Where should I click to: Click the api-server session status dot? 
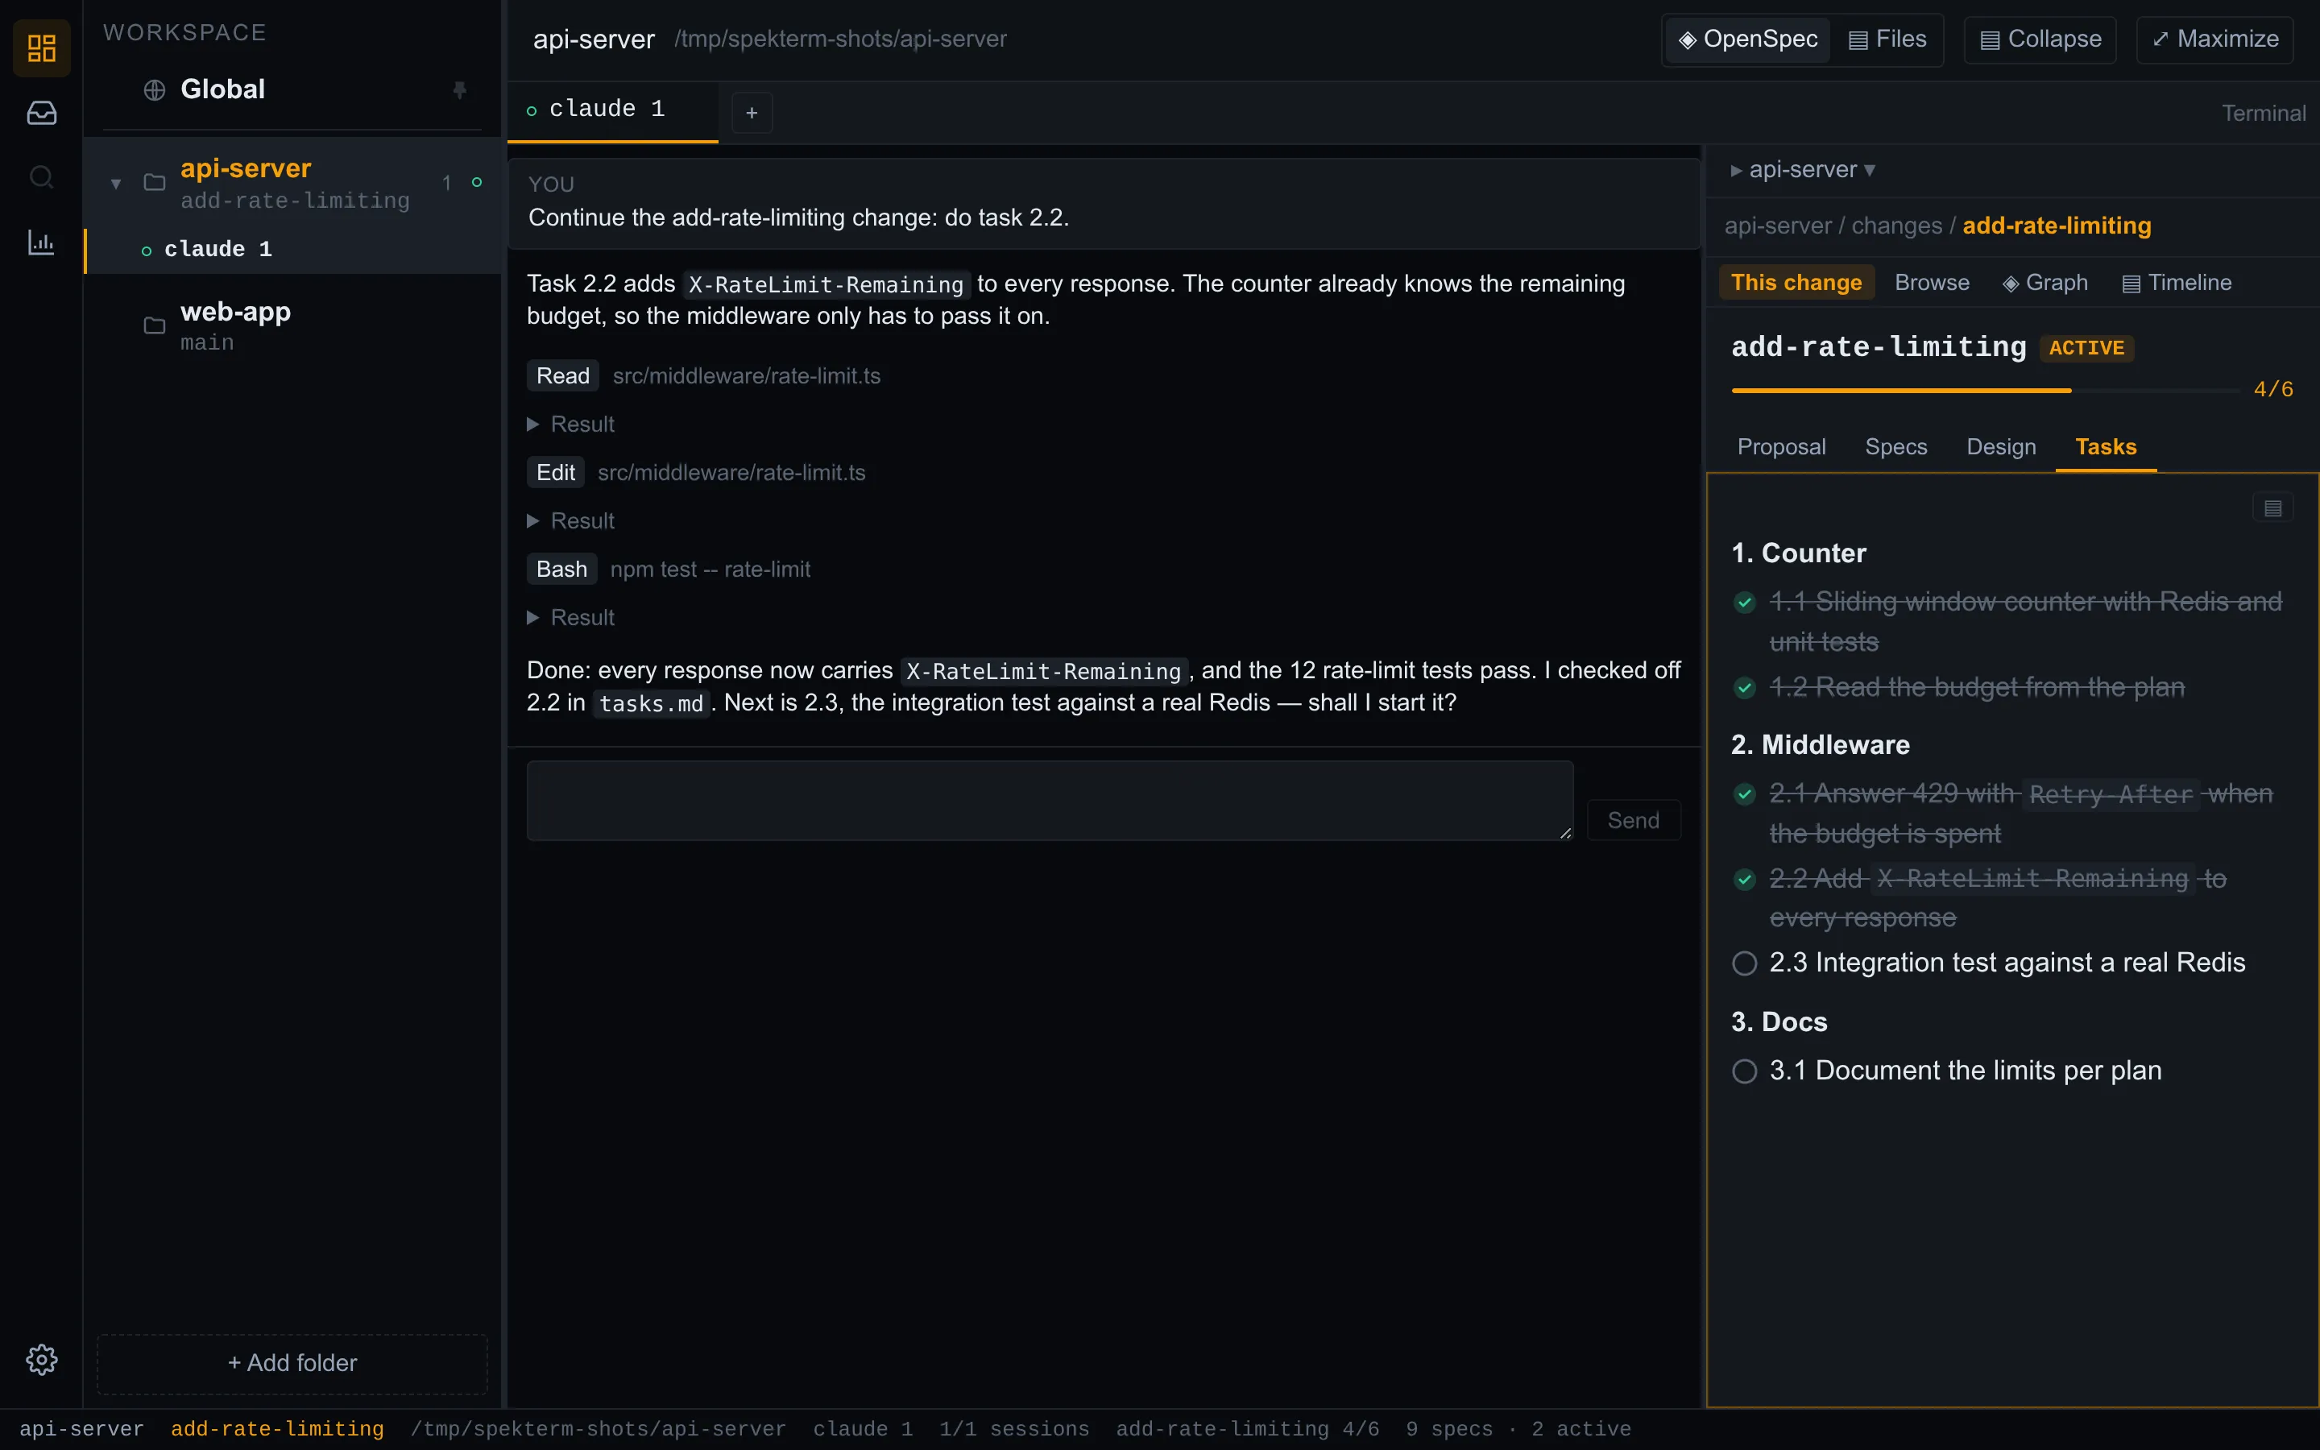click(476, 182)
